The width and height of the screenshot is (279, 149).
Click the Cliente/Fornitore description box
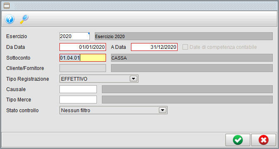point(192,68)
